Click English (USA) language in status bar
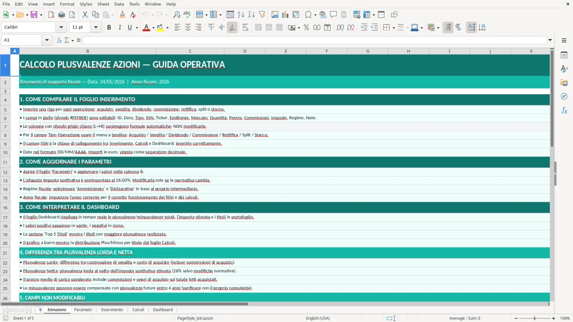Screen dimensions: 573x322 (x=318, y=318)
